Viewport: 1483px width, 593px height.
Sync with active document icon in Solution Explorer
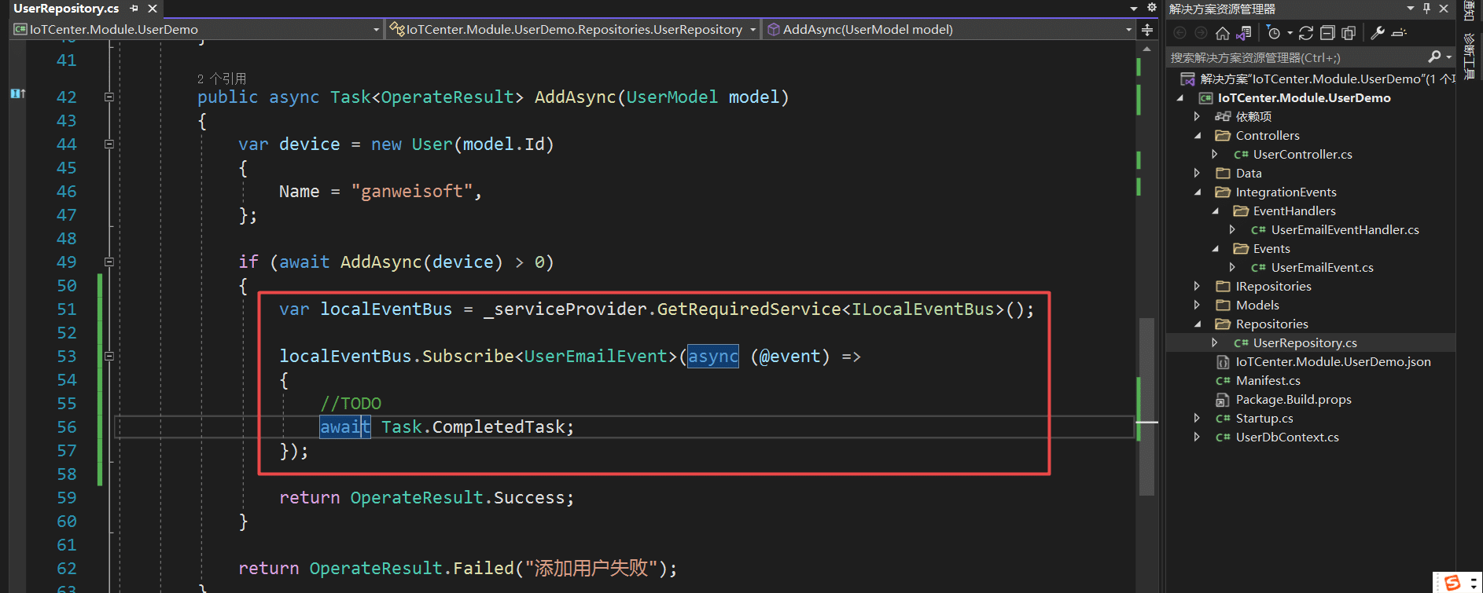click(1306, 33)
